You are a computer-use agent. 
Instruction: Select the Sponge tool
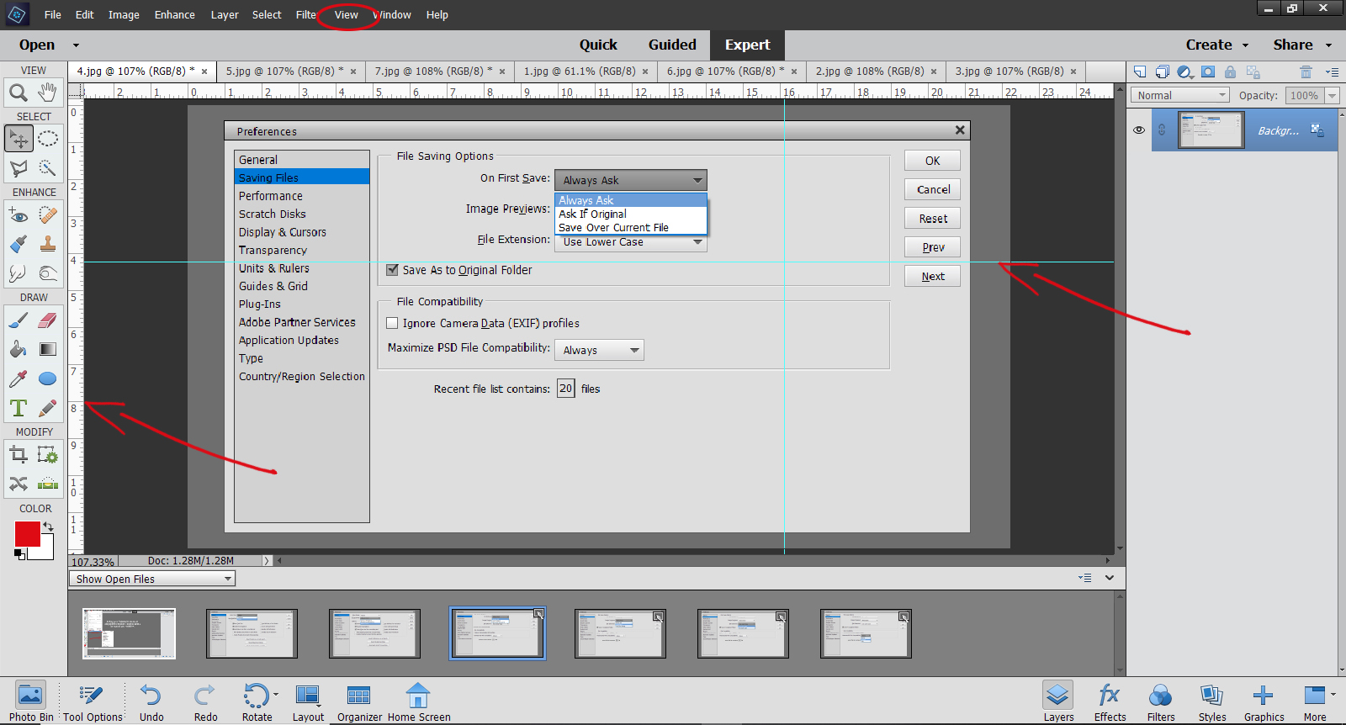click(48, 273)
